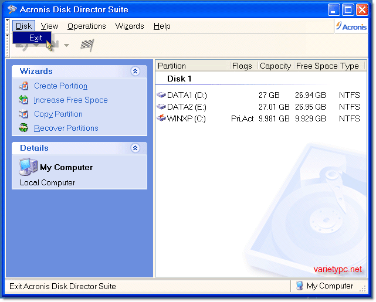Select the DATA1 (D:) partition row

pos(259,95)
